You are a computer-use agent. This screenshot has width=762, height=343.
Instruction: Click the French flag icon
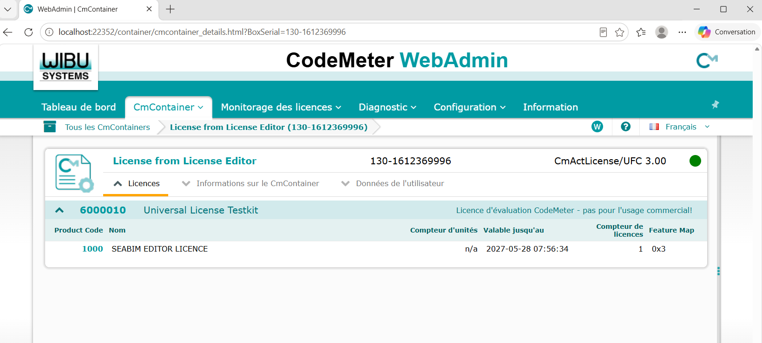pyautogui.click(x=654, y=127)
